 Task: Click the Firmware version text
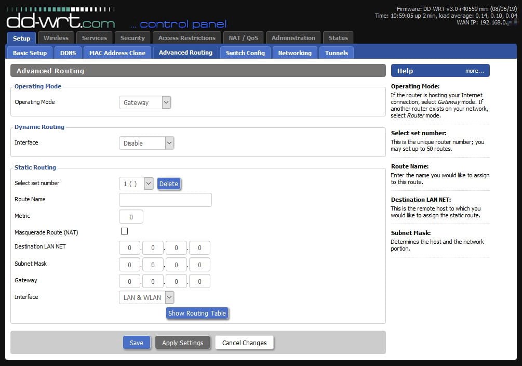[x=457, y=9]
